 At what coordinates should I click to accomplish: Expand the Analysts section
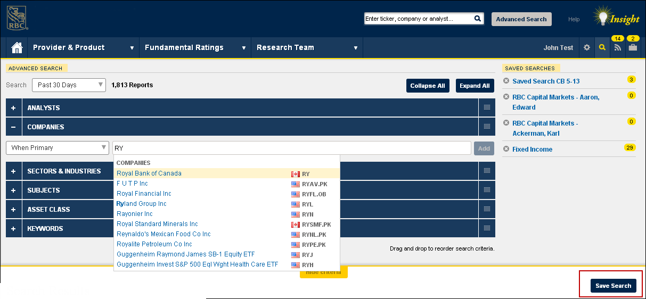13,107
